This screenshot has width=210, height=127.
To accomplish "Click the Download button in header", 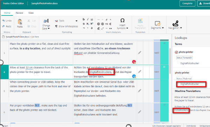I will pos(204,4).
